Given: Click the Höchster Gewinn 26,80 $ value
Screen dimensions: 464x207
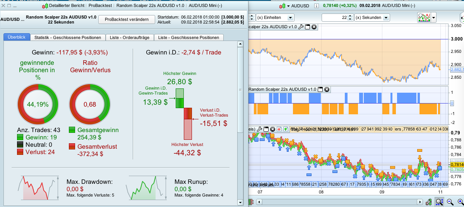Looking at the screenshot, I should tap(180, 81).
